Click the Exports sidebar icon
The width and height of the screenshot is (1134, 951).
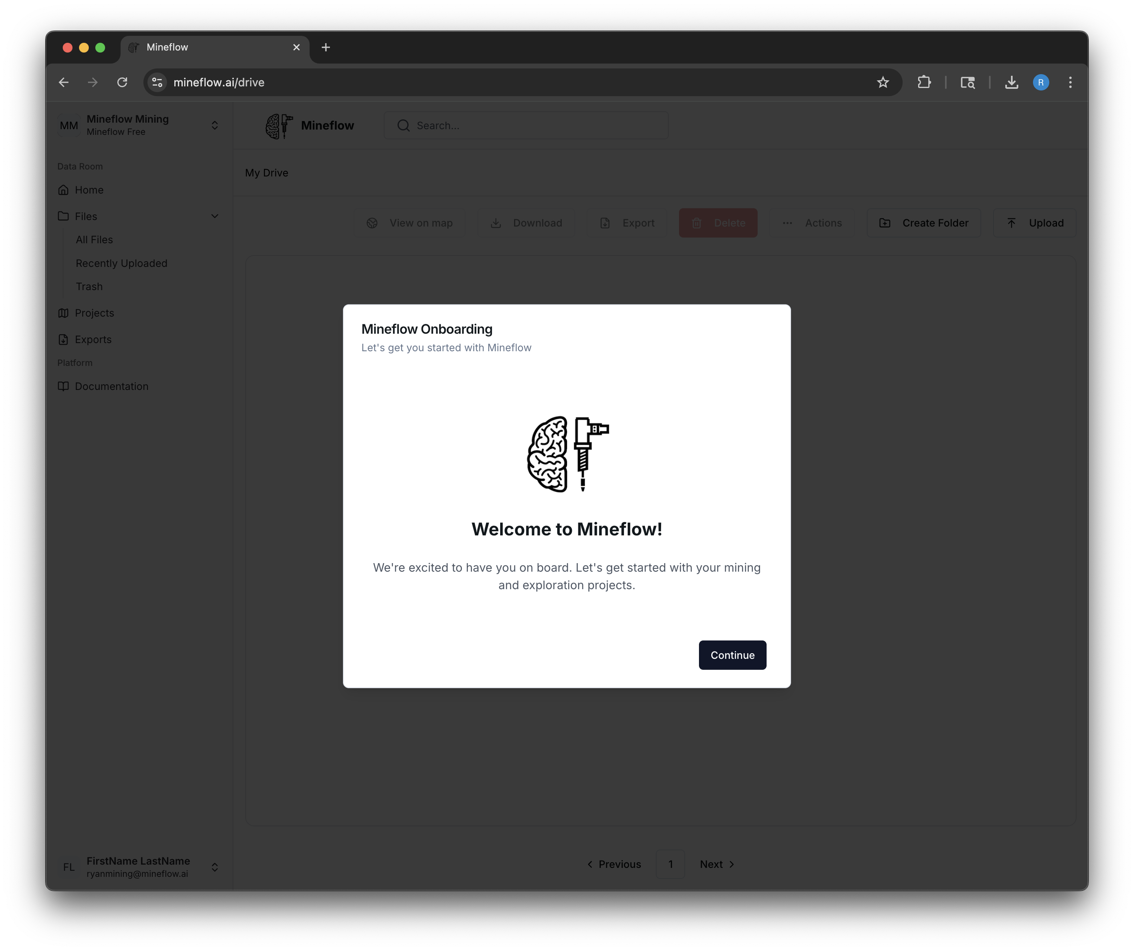pos(64,339)
